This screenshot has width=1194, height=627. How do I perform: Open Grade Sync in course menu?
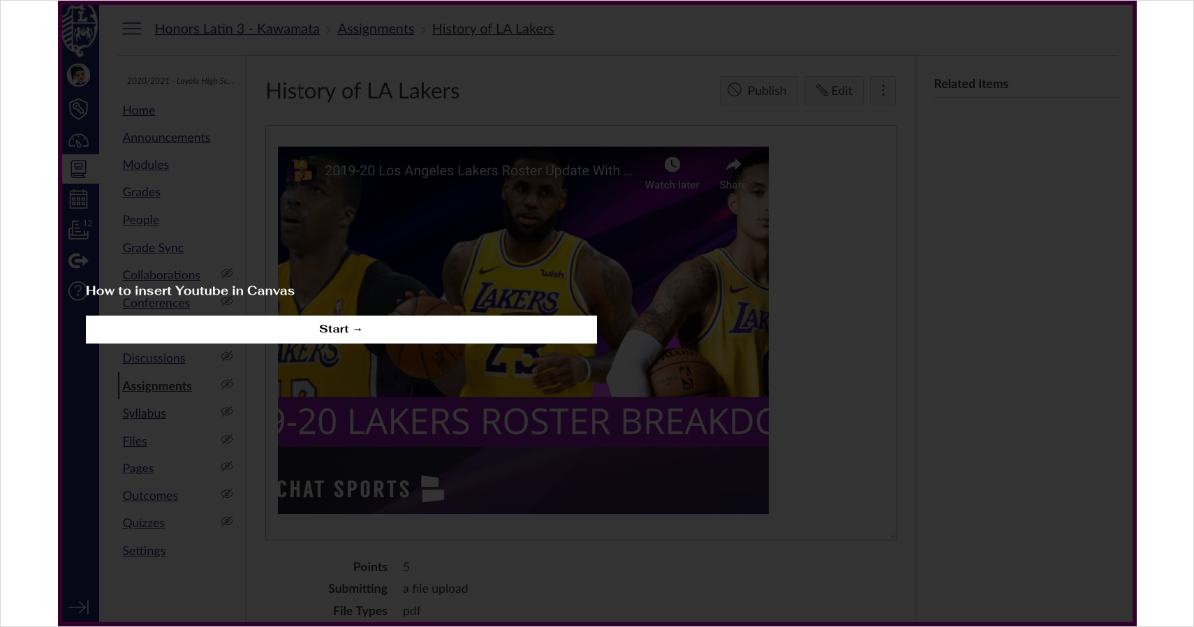153,248
